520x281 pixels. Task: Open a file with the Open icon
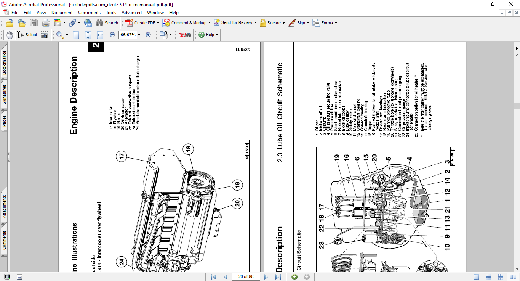click(9, 23)
